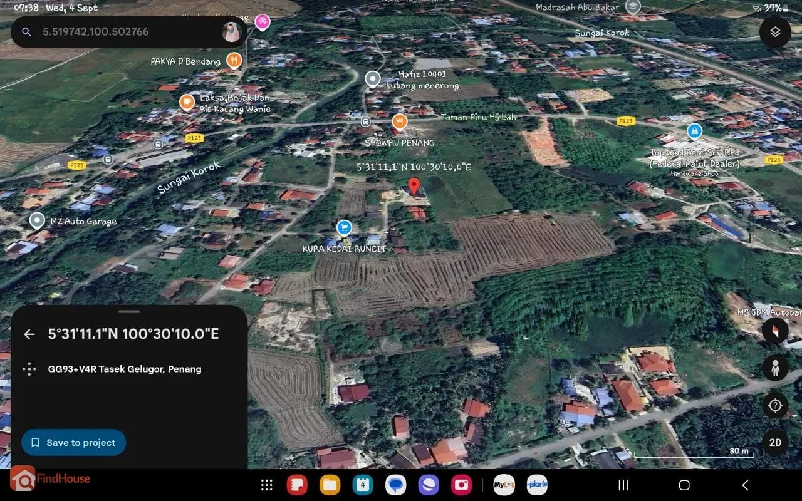The image size is (802, 501).
Task: Open the profile avatar in search bar
Action: click(x=232, y=32)
